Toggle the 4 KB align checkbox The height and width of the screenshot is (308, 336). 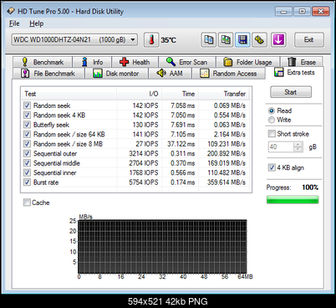(272, 167)
